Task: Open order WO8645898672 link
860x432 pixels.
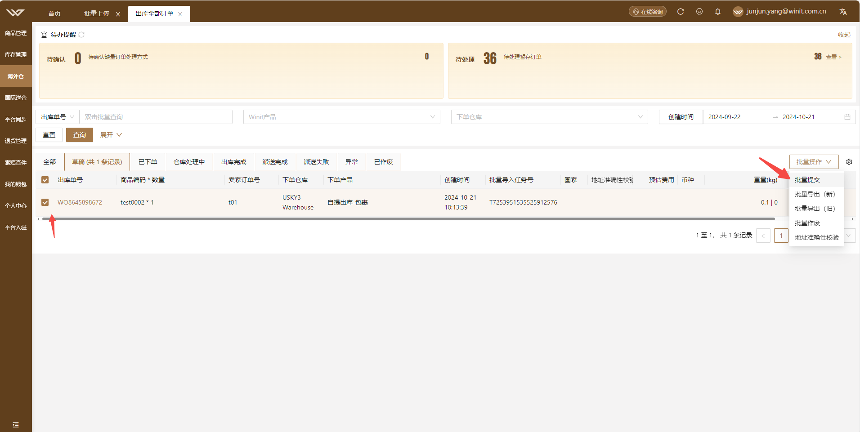Action: (x=80, y=202)
